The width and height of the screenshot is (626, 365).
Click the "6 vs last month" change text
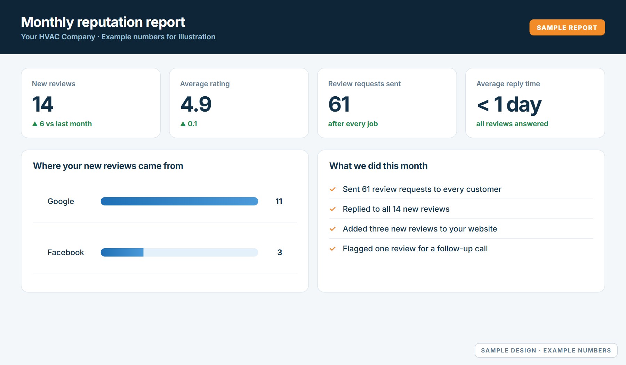[66, 124]
